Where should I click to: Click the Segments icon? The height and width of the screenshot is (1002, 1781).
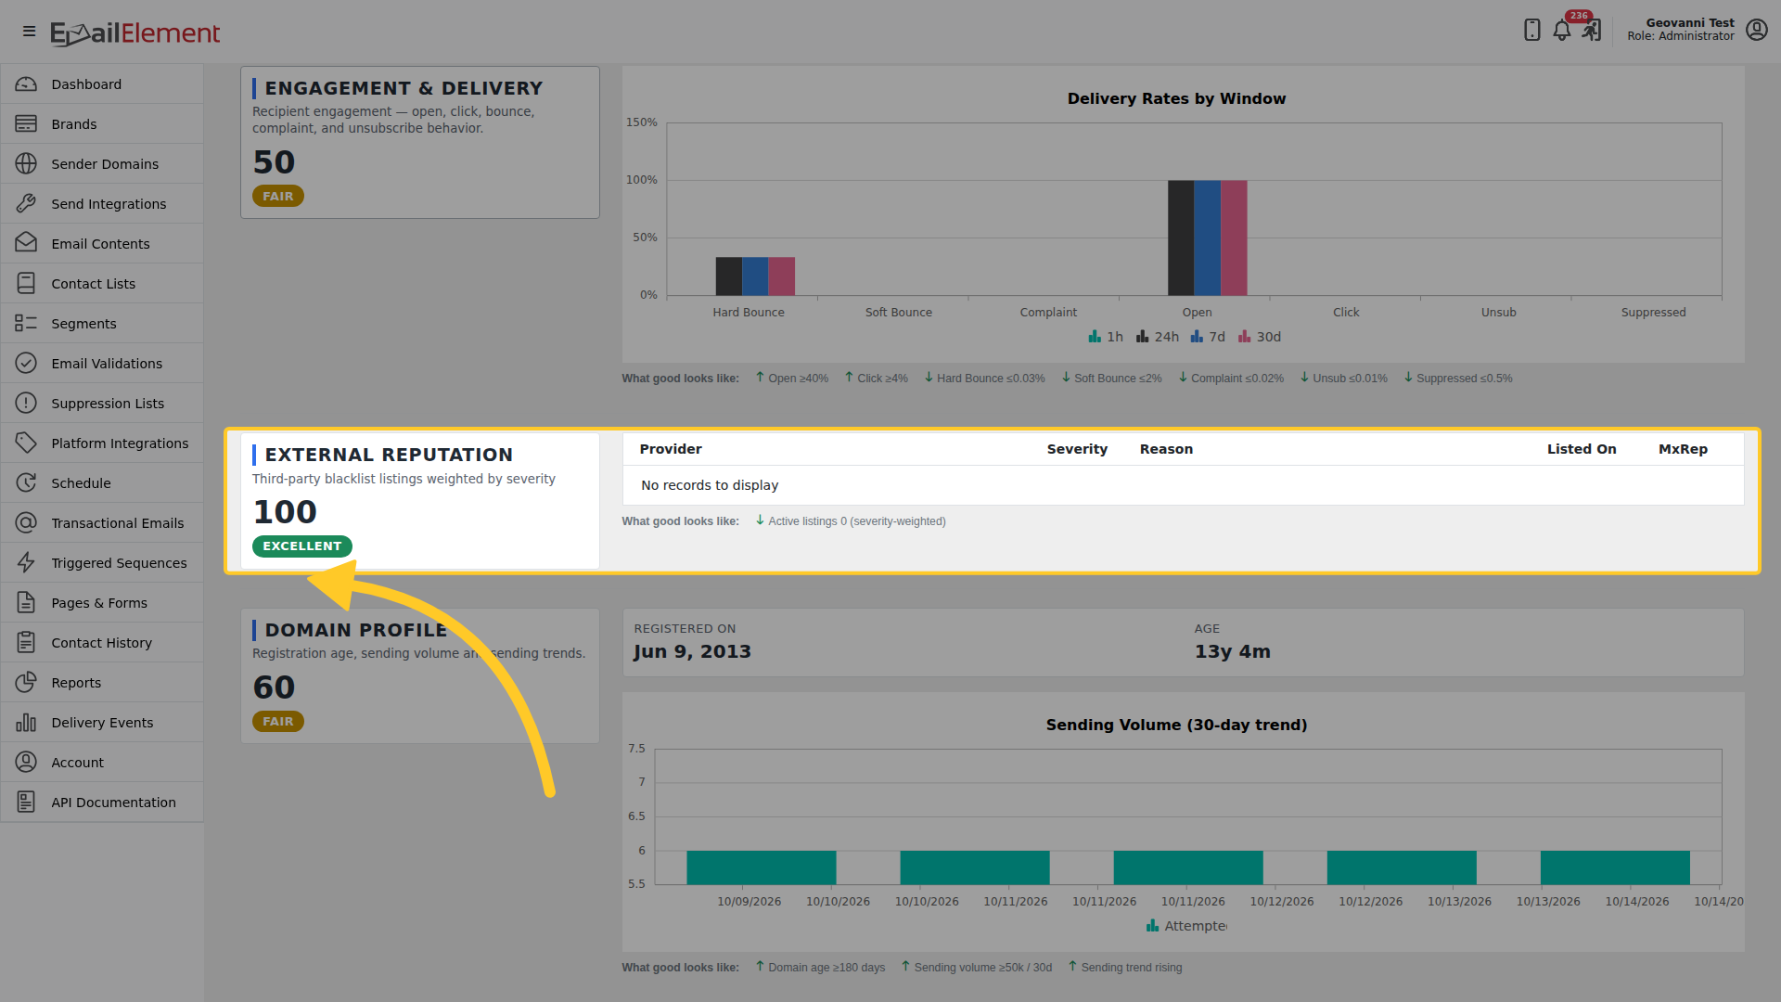tap(26, 324)
